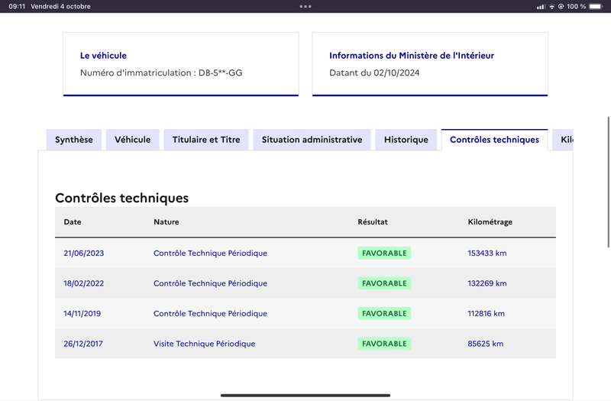Click the 132269 km mileage value

point(487,283)
